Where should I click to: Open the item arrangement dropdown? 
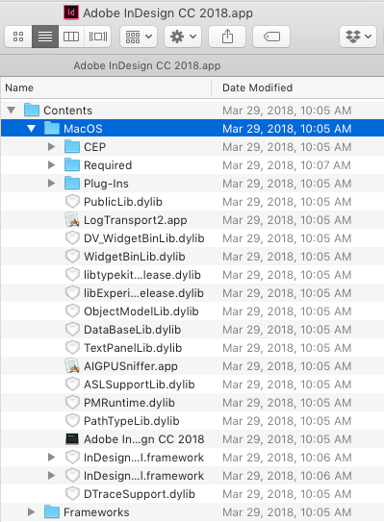click(139, 37)
